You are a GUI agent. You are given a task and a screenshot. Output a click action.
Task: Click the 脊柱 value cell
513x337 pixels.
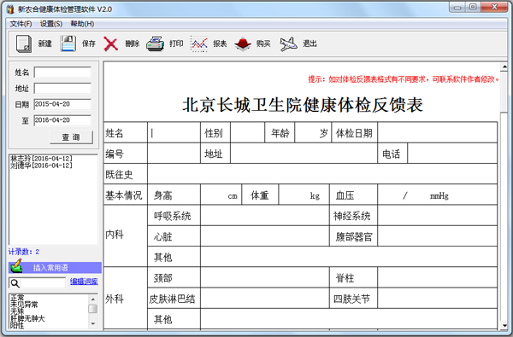click(438, 277)
